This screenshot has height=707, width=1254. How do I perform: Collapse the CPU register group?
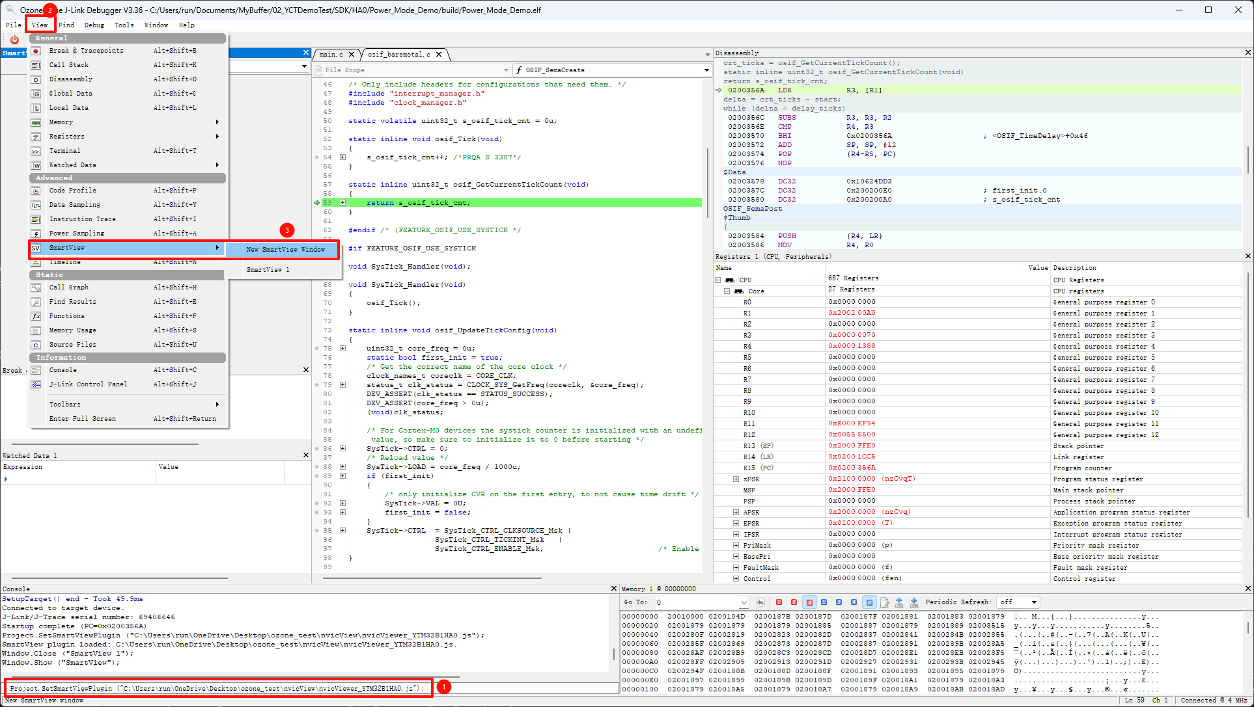click(x=718, y=280)
